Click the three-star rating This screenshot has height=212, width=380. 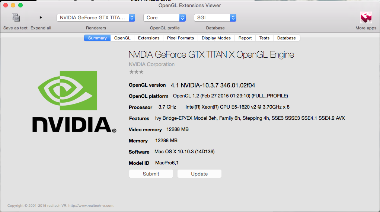136,72
